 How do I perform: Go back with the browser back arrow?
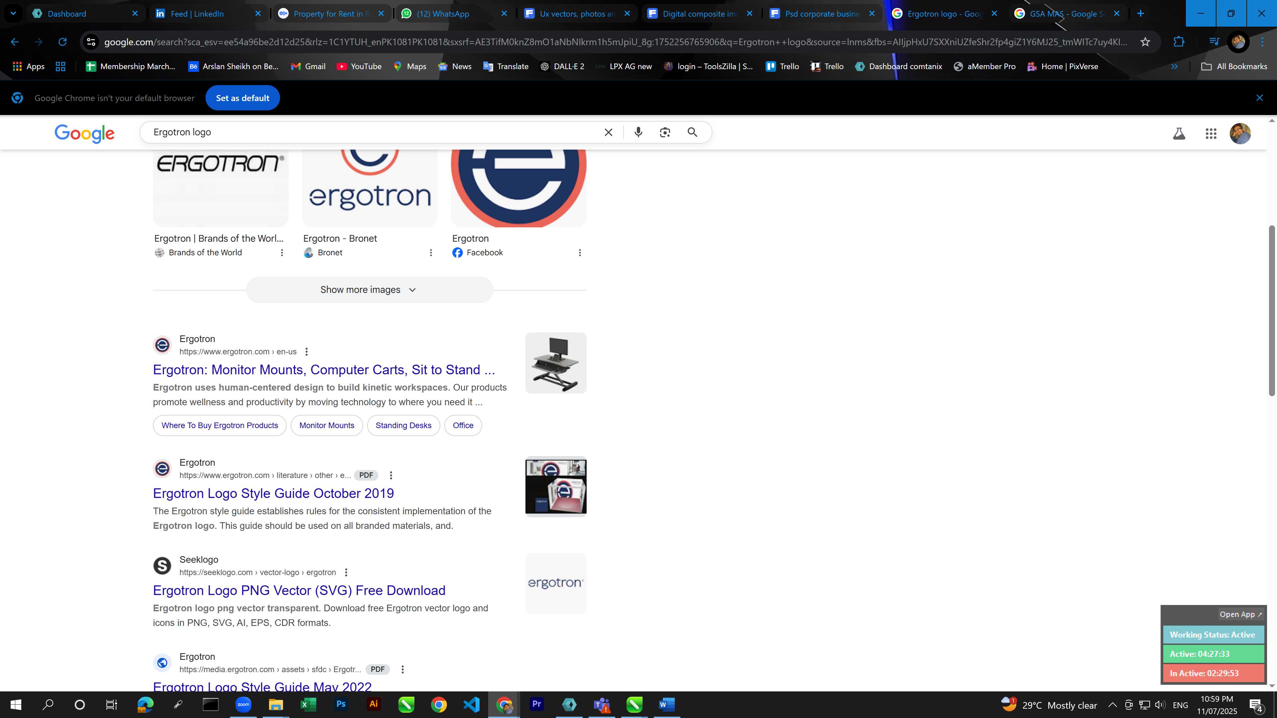(x=15, y=42)
